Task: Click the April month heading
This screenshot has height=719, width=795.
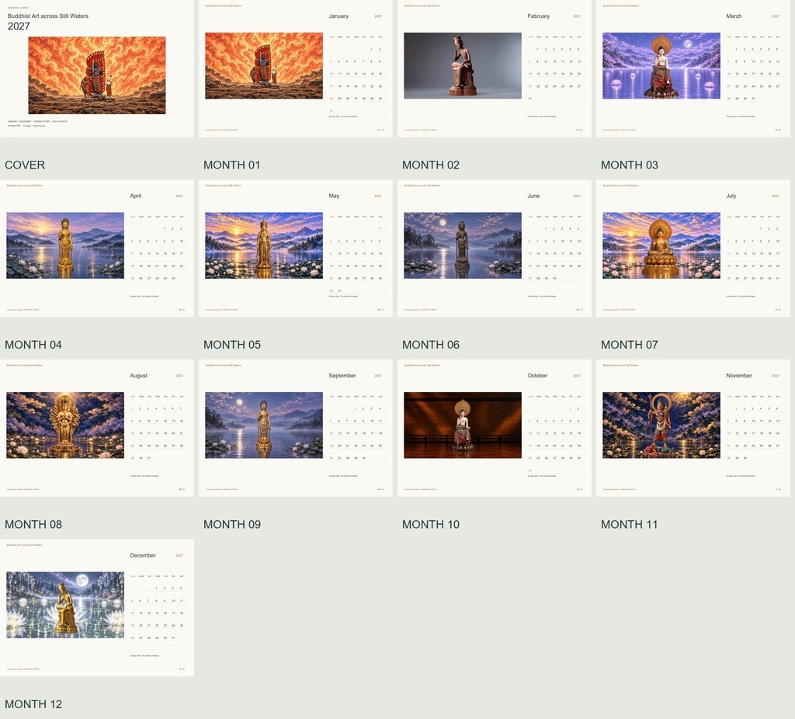Action: 135,196
